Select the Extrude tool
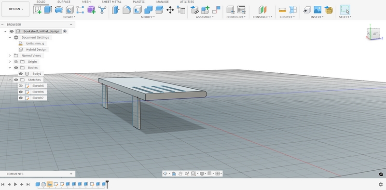386x190 pixels. tap(48, 10)
